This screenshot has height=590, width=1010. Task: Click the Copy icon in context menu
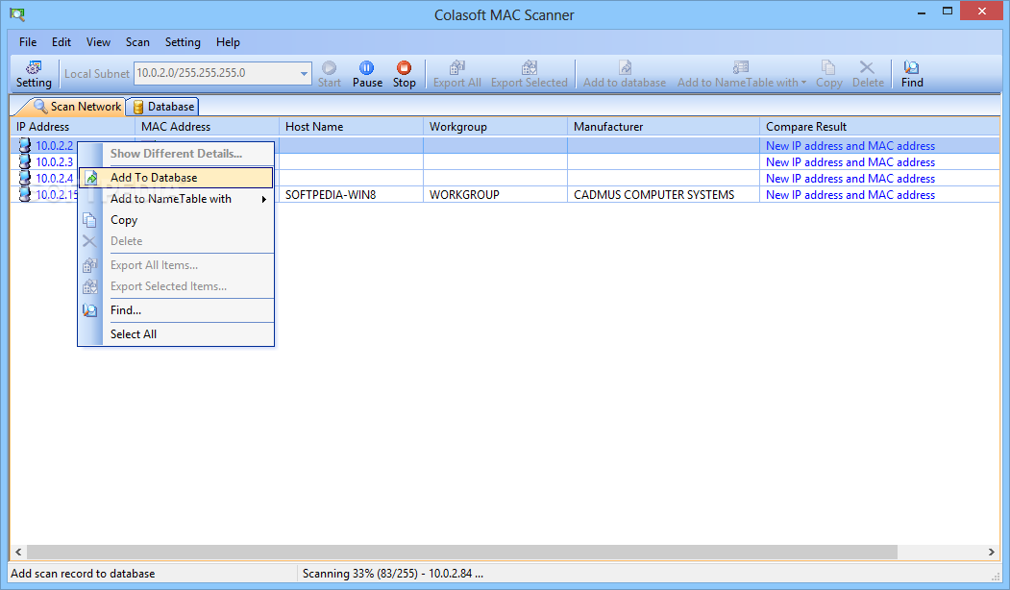[89, 220]
